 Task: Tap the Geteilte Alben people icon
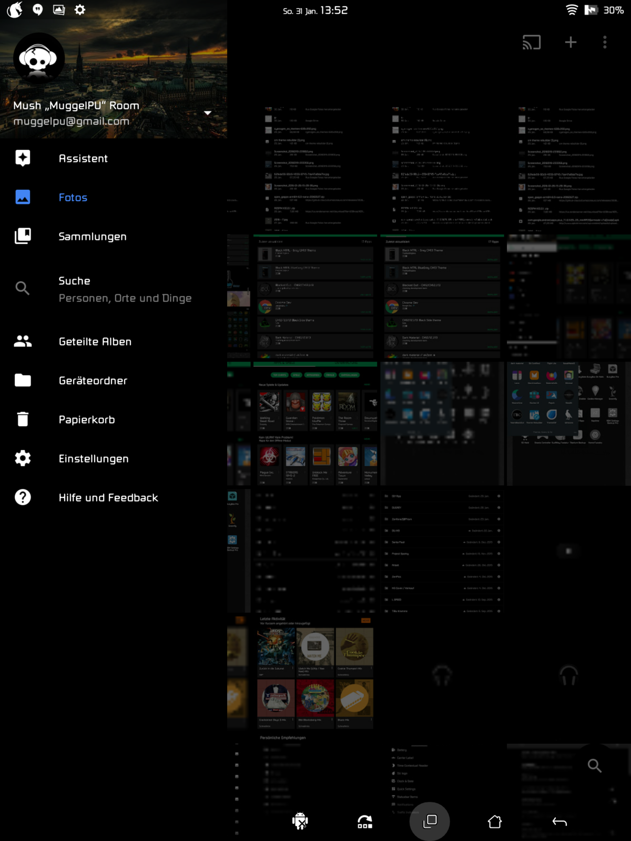point(23,341)
